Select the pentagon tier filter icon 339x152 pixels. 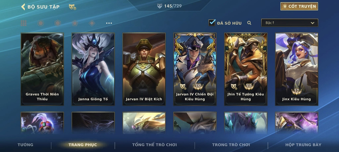[x=75, y=23]
